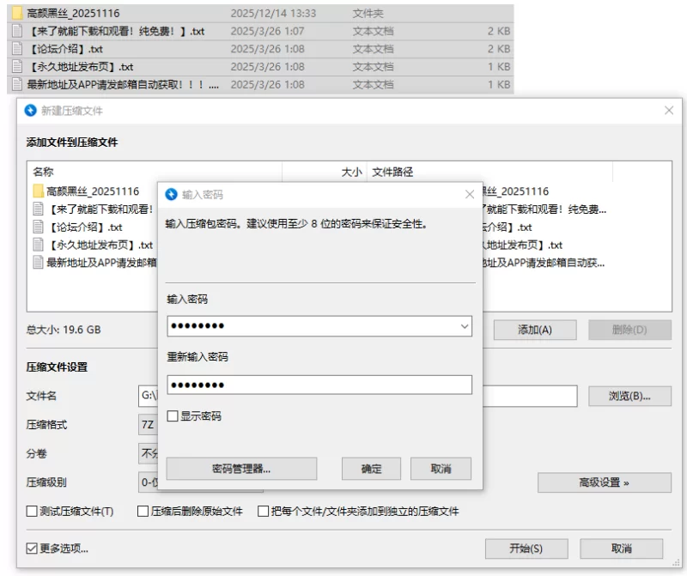
Task: Open the 压缩格式 7Z dropdown
Action: [x=149, y=425]
